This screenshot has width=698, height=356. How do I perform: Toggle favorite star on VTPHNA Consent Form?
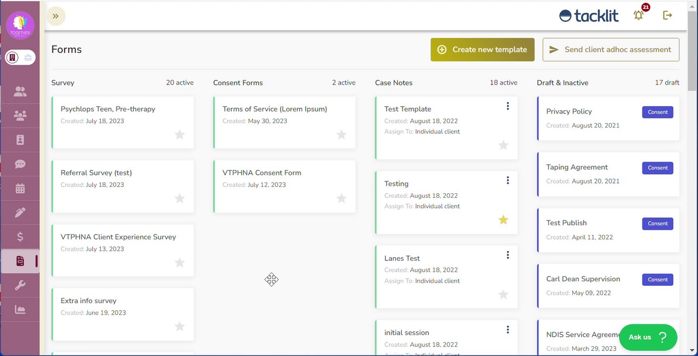pyautogui.click(x=341, y=198)
